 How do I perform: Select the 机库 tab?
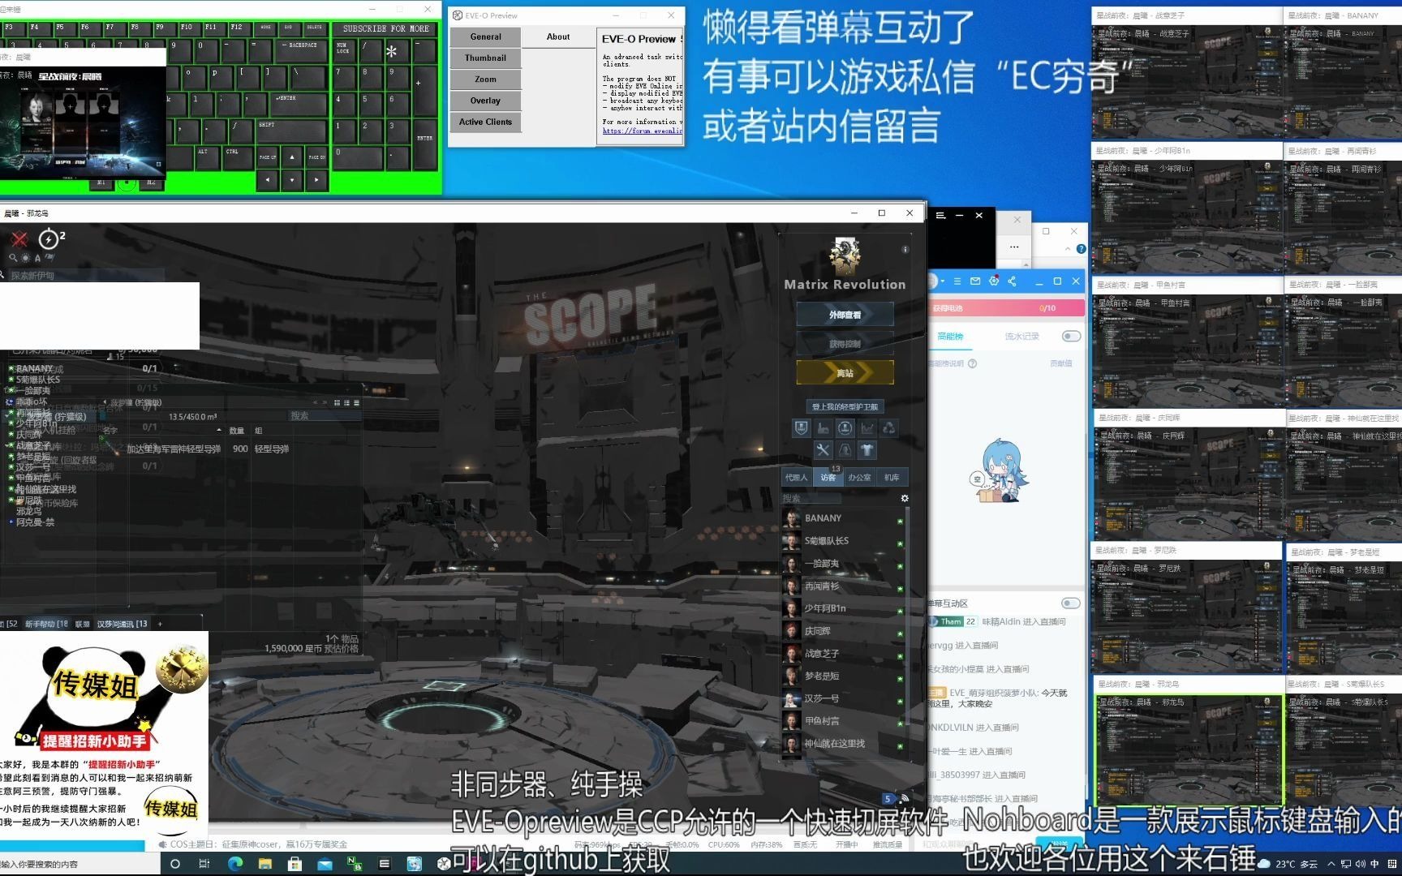point(892,477)
